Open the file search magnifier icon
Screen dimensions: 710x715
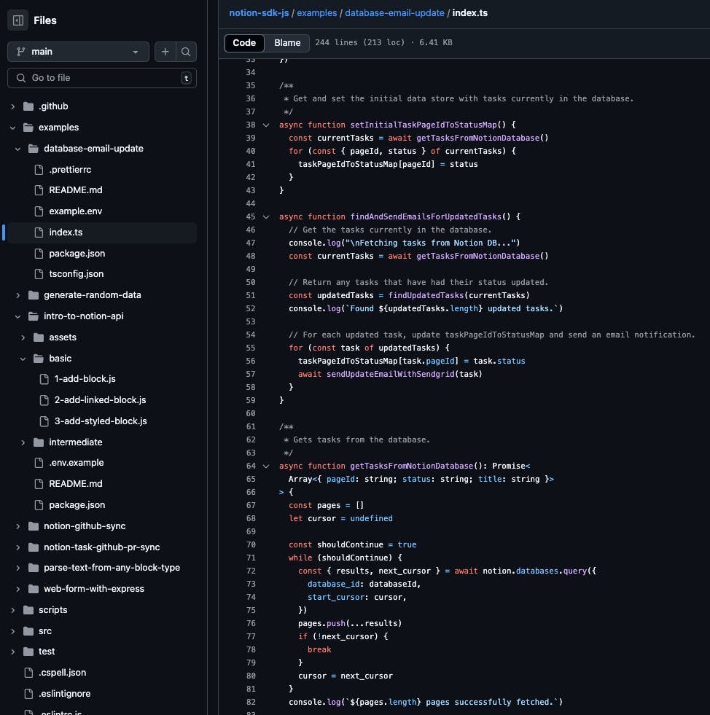tap(186, 52)
